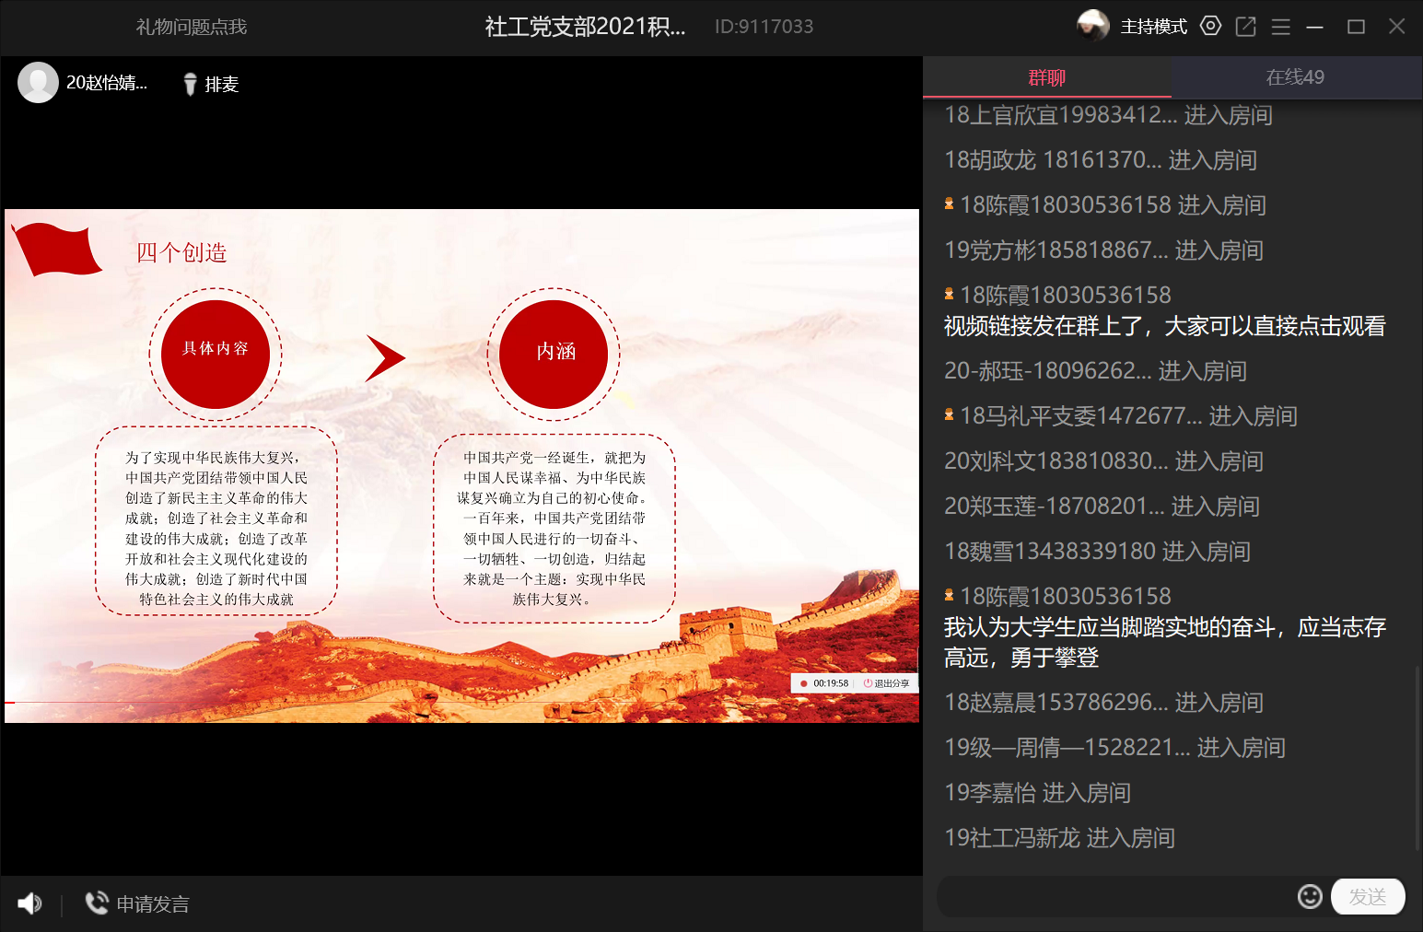The height and width of the screenshot is (932, 1423).
Task: Open the hamburger menu in title bar
Action: coord(1280,27)
